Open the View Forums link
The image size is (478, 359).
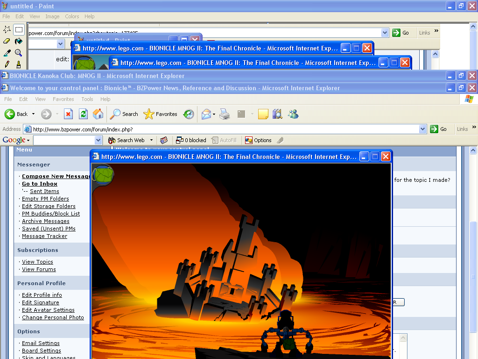39,269
